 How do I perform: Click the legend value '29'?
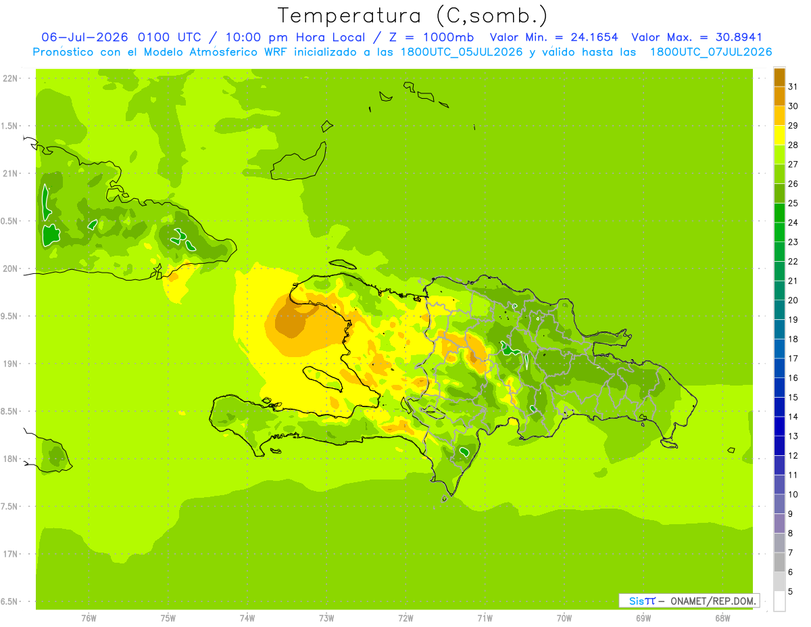point(793,125)
